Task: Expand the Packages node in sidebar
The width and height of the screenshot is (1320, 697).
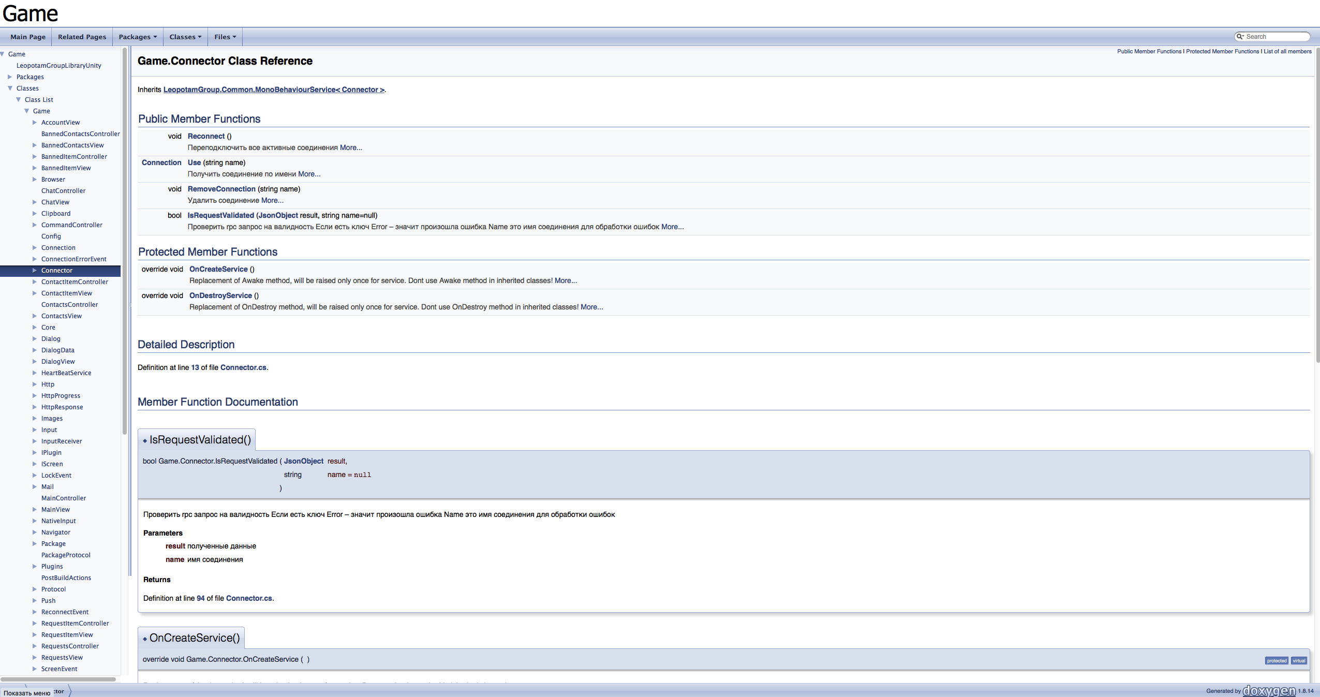Action: [10, 77]
